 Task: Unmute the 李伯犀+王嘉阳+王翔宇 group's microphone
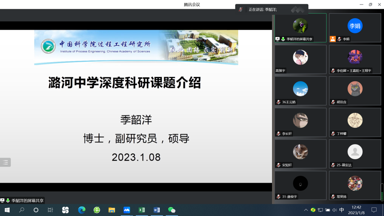pyautogui.click(x=333, y=71)
